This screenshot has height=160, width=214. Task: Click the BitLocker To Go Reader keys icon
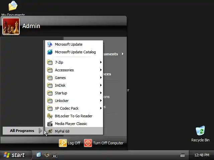[50, 116]
